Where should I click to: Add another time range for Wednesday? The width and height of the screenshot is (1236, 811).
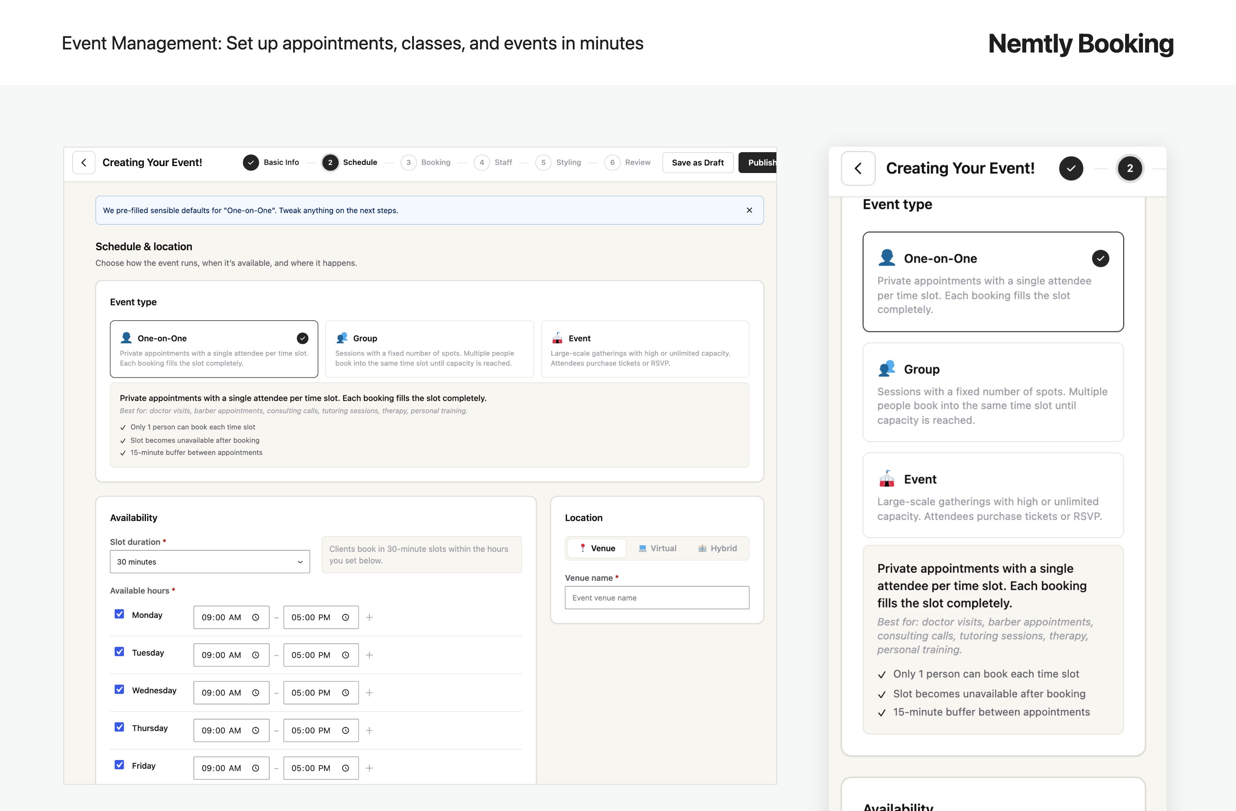369,692
